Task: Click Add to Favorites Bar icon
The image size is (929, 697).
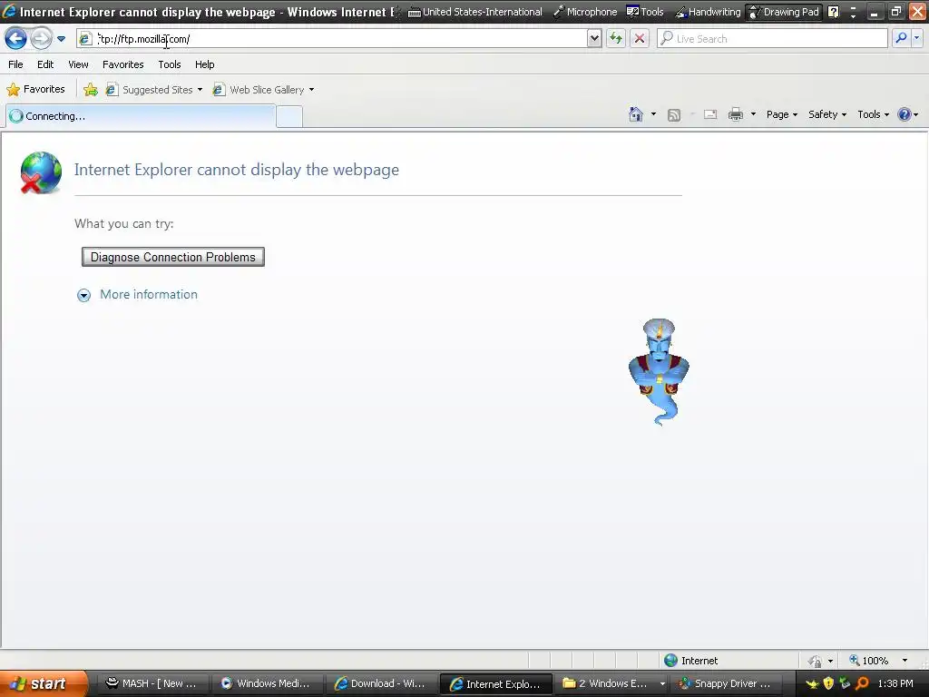Action: 91,90
